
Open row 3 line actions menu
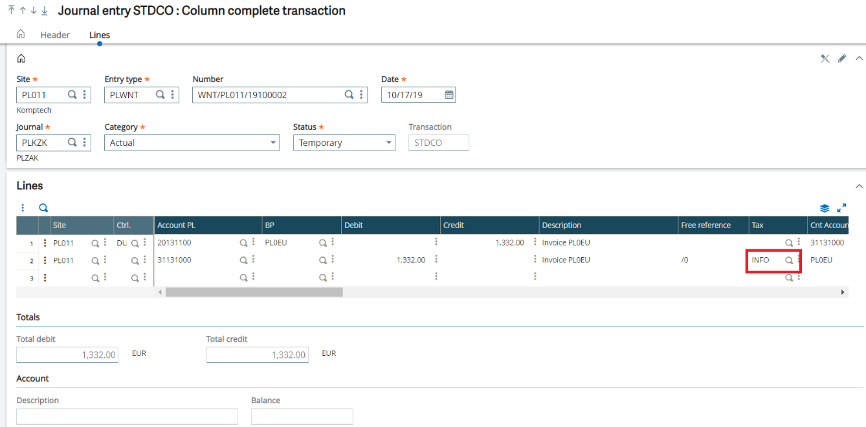(45, 278)
